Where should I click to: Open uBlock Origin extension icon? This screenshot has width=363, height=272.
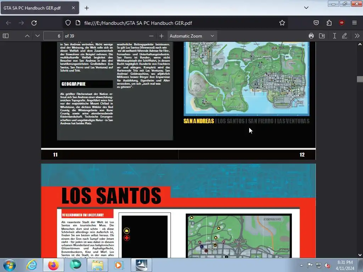point(341,23)
